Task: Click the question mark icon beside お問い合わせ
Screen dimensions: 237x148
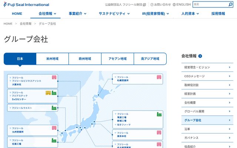Action: point(152,5)
